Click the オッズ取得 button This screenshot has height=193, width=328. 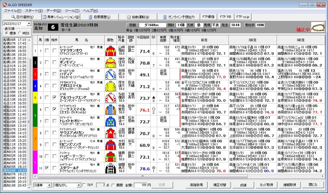(x=266, y=185)
